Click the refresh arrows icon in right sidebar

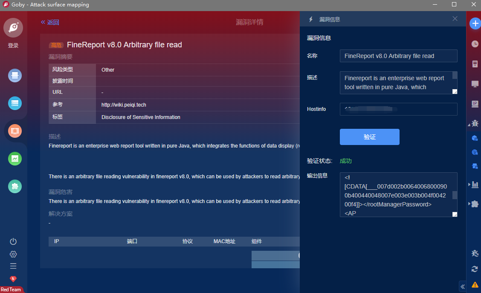pos(475,269)
